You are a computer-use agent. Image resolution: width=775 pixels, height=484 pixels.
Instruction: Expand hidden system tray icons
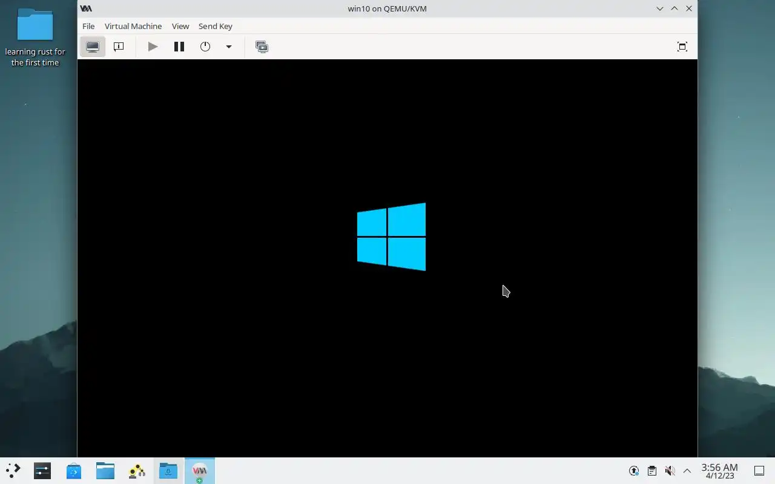pyautogui.click(x=687, y=471)
